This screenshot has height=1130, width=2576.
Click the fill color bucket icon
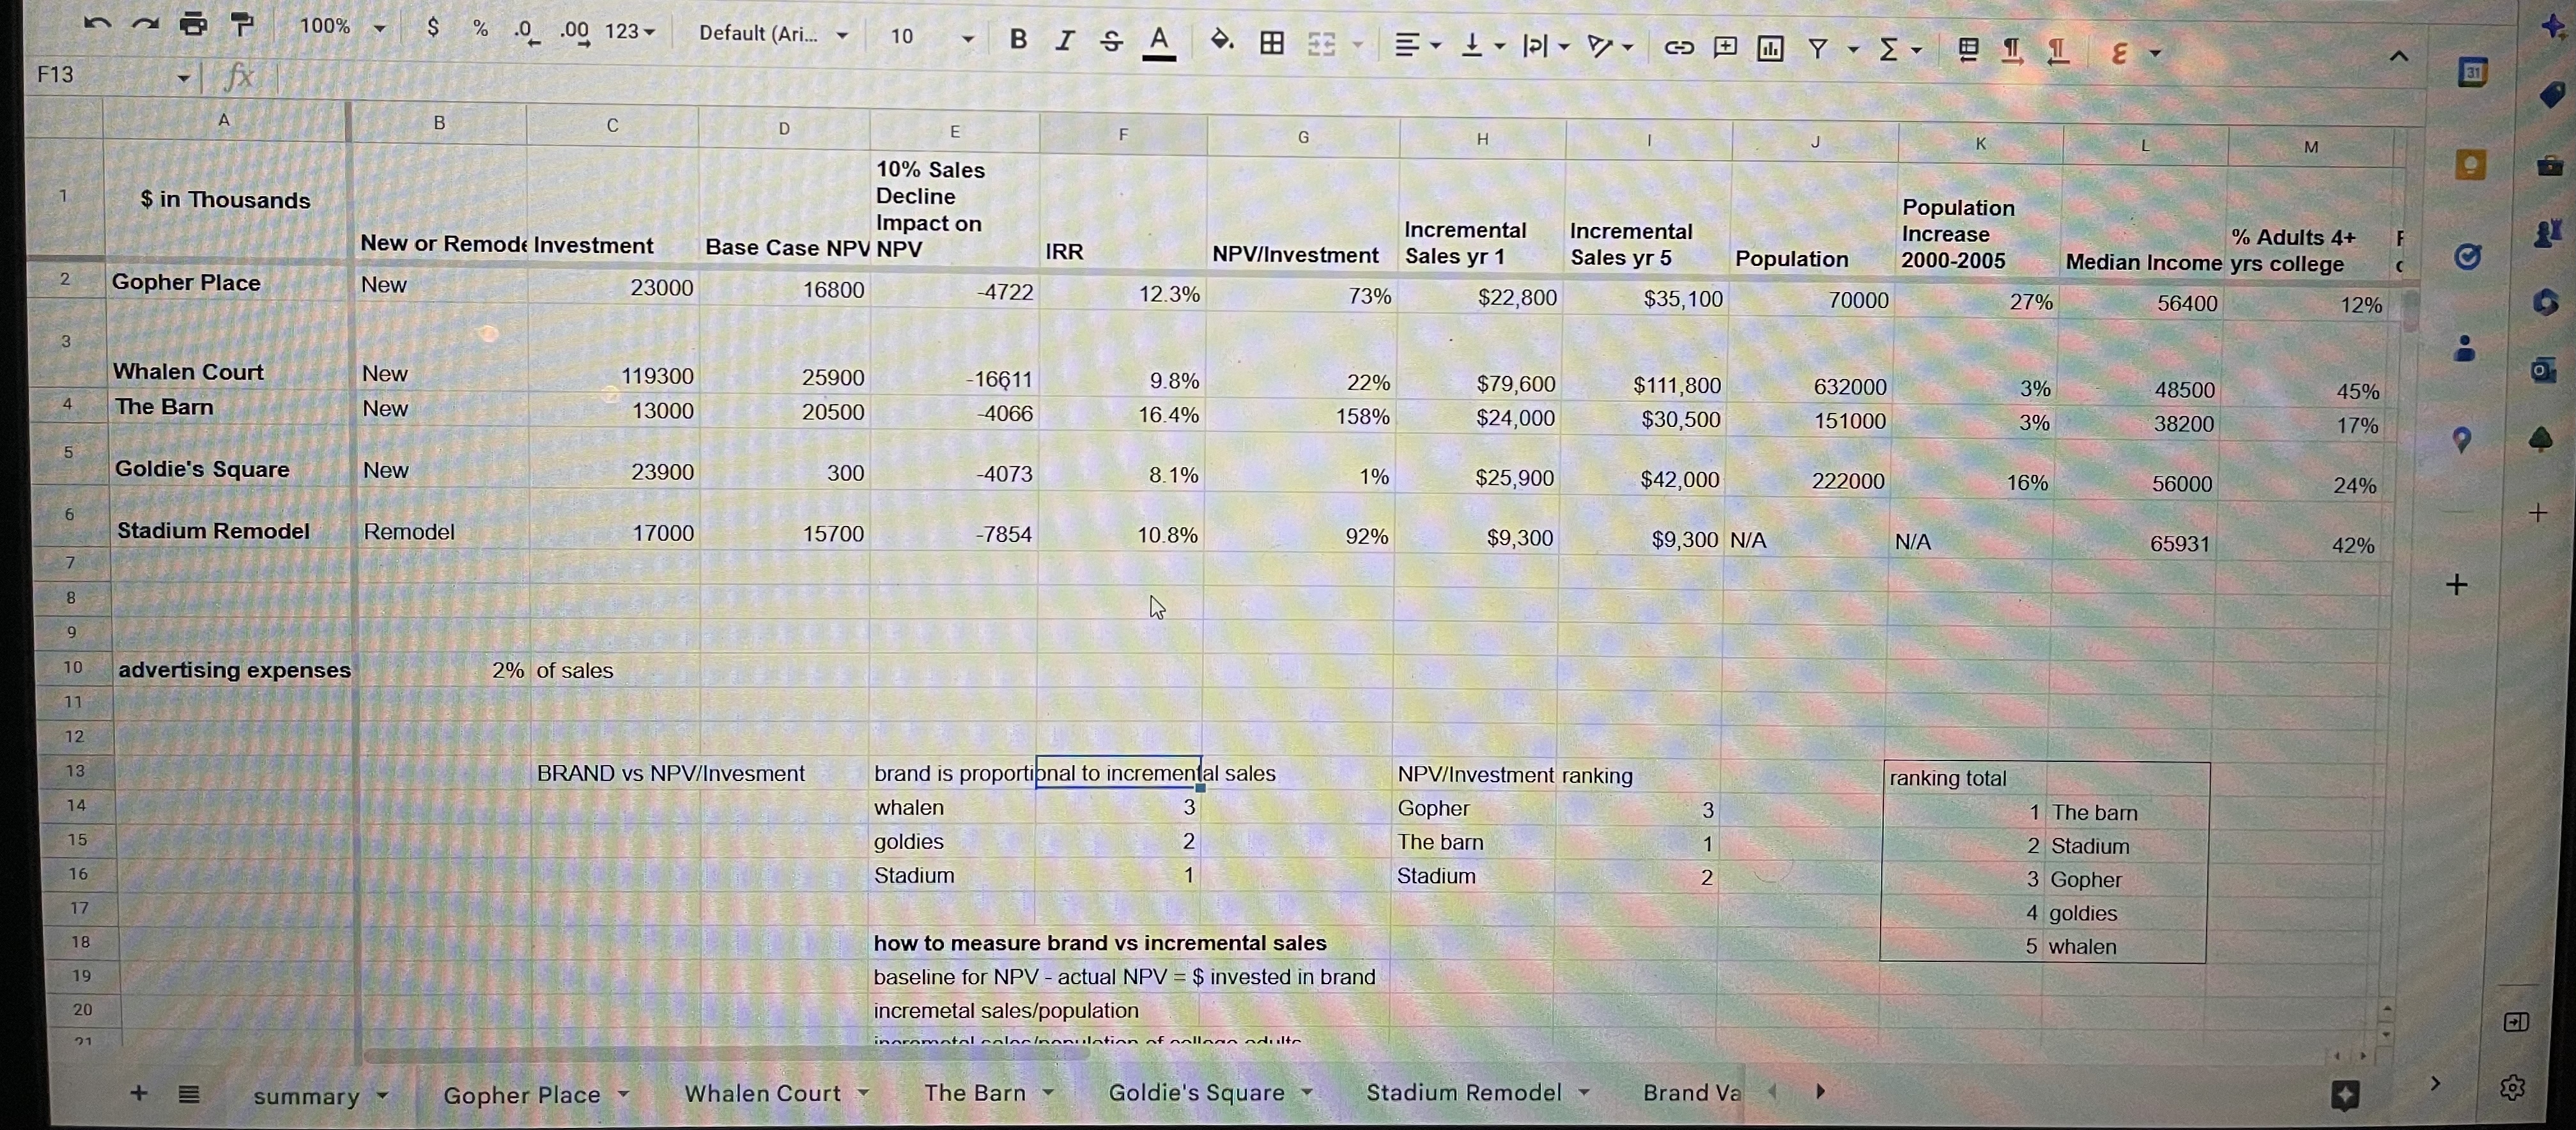pyautogui.click(x=1221, y=41)
